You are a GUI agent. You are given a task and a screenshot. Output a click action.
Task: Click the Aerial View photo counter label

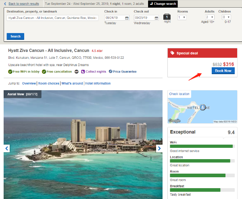(x=22, y=94)
